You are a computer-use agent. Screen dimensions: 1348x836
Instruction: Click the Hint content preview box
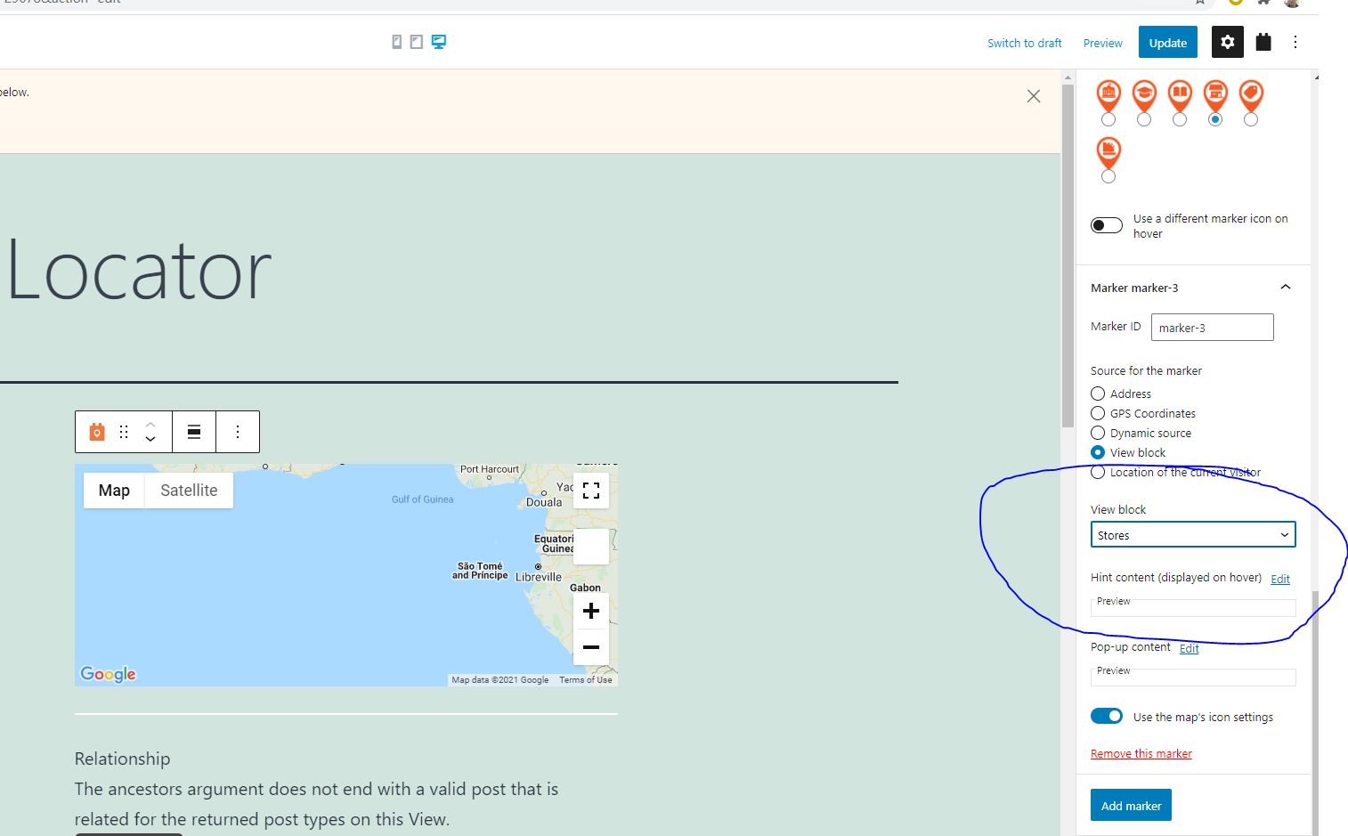(x=1193, y=606)
